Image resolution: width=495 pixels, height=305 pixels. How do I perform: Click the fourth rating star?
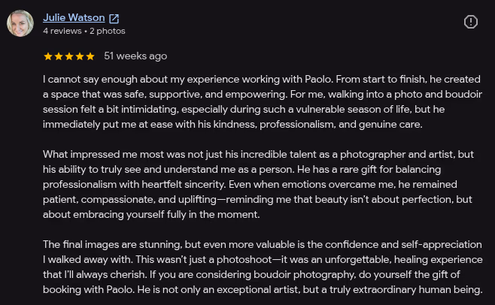tap(80, 56)
